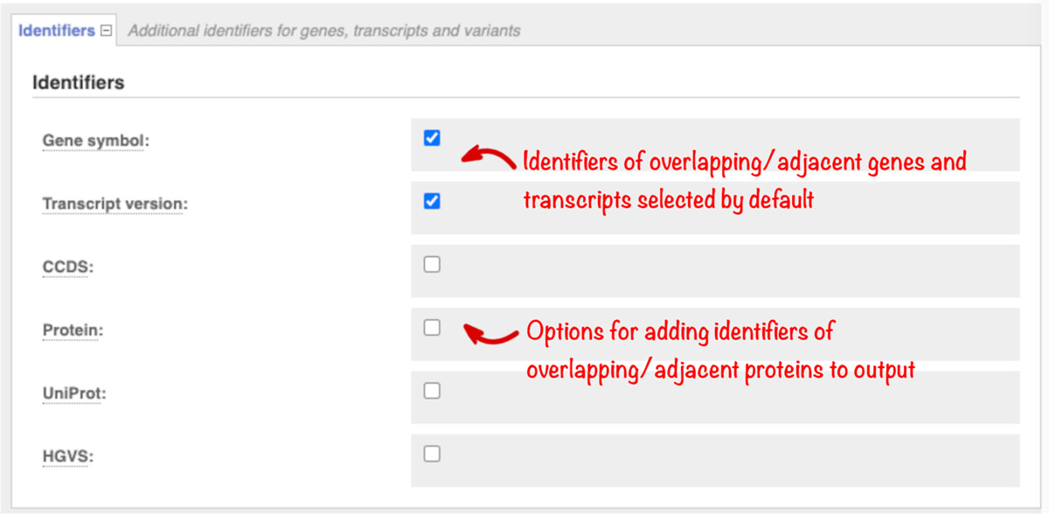Click the red arrow pointing to Protein checkbox
Screen dimensions: 1049x514
coord(490,334)
